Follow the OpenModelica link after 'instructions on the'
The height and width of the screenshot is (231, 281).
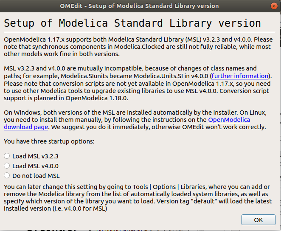(229, 119)
